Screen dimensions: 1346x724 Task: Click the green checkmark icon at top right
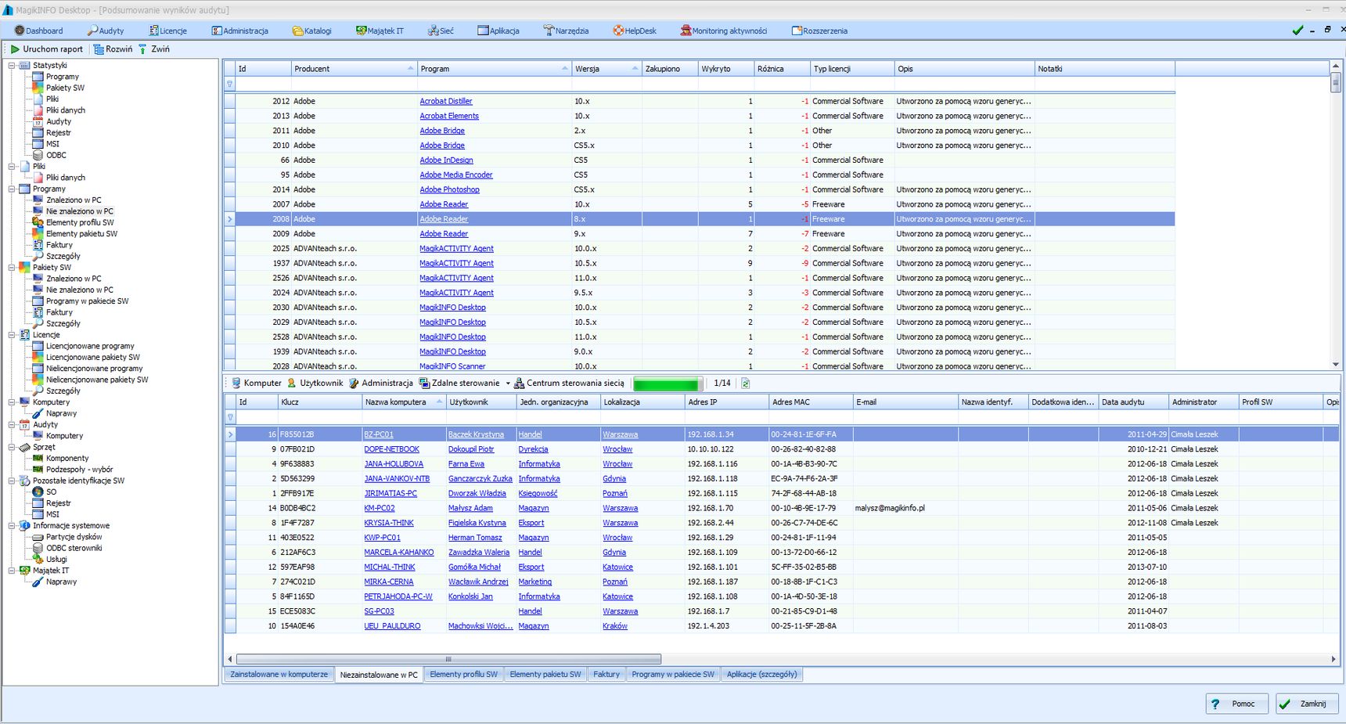(x=1297, y=30)
